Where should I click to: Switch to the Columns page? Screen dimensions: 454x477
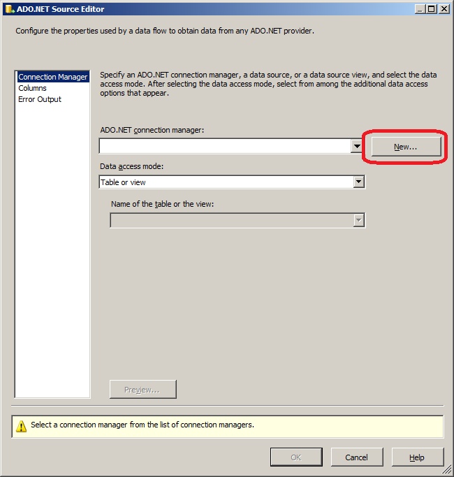click(x=33, y=88)
